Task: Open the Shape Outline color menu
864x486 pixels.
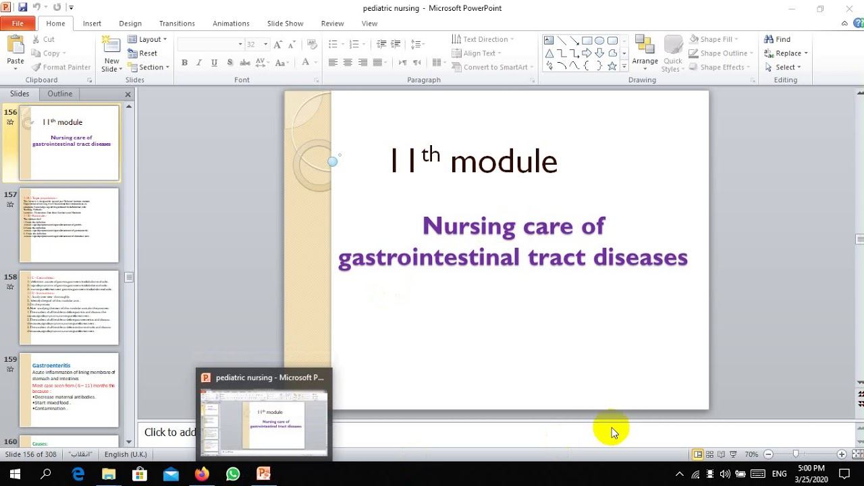Action: [x=720, y=53]
